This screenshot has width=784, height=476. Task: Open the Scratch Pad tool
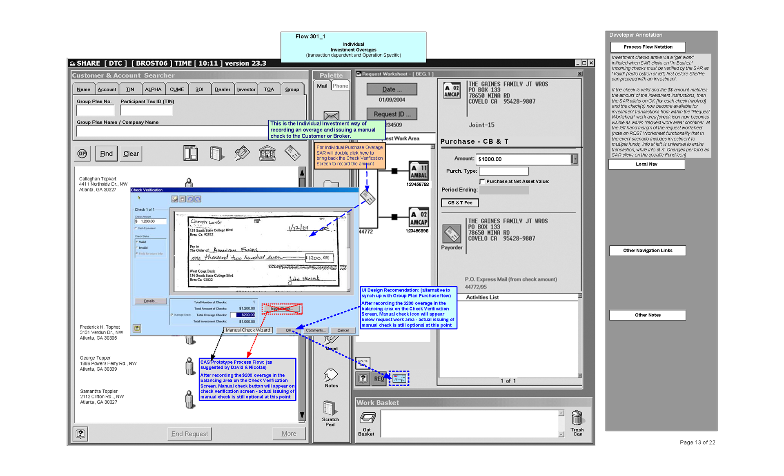tap(329, 408)
